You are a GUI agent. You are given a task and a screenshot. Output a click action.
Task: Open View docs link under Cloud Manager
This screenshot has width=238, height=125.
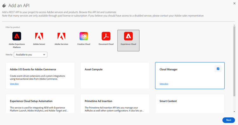pos(164,84)
